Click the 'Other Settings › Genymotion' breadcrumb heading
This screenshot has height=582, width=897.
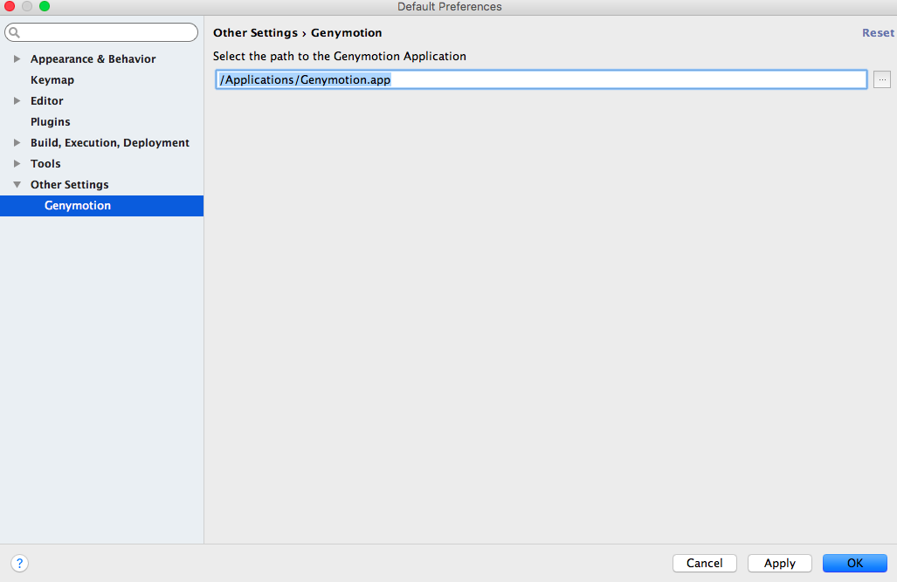(x=298, y=32)
